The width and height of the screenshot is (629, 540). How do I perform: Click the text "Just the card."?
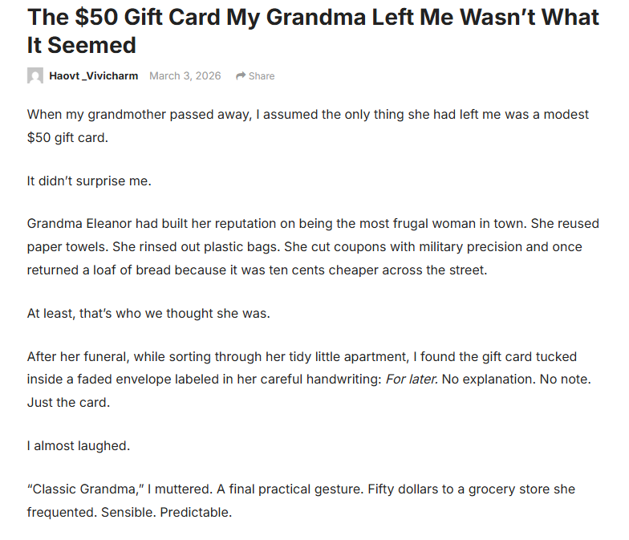68,402
